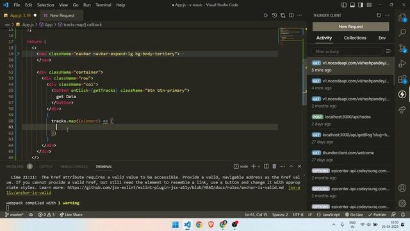Open the anchor-is-valid GitHub docs link
Image resolution: width=410 pixels, height=231 pixels.
pyautogui.click(x=175, y=187)
